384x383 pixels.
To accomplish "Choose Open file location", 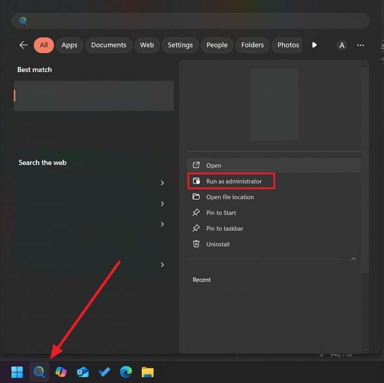I will [x=274, y=197].
